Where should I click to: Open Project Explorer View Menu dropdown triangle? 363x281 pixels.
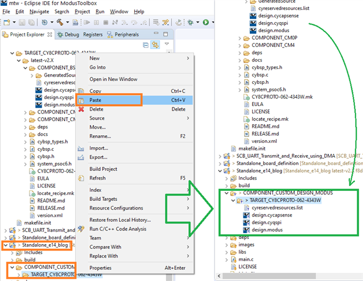(167, 44)
